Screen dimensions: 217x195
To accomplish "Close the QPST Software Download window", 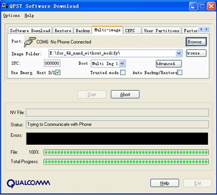I will click(x=212, y=6).
